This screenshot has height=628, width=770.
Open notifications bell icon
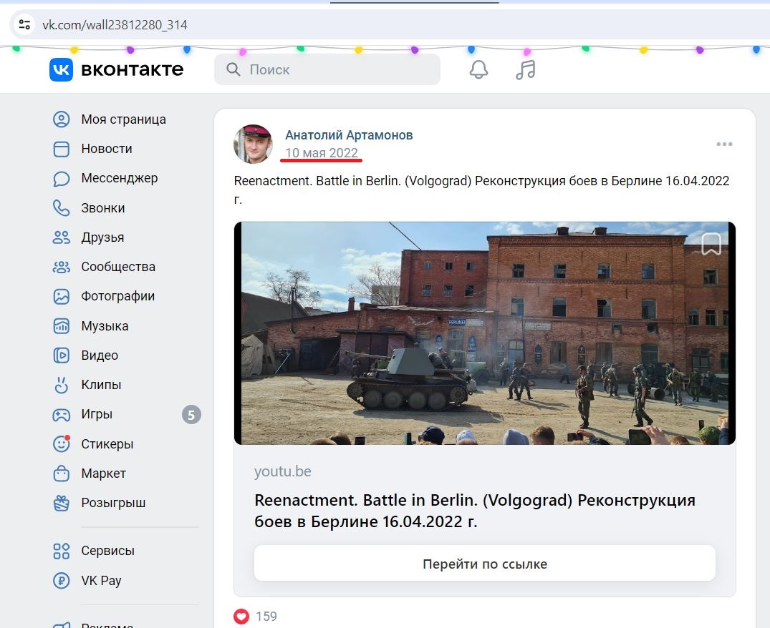[478, 69]
